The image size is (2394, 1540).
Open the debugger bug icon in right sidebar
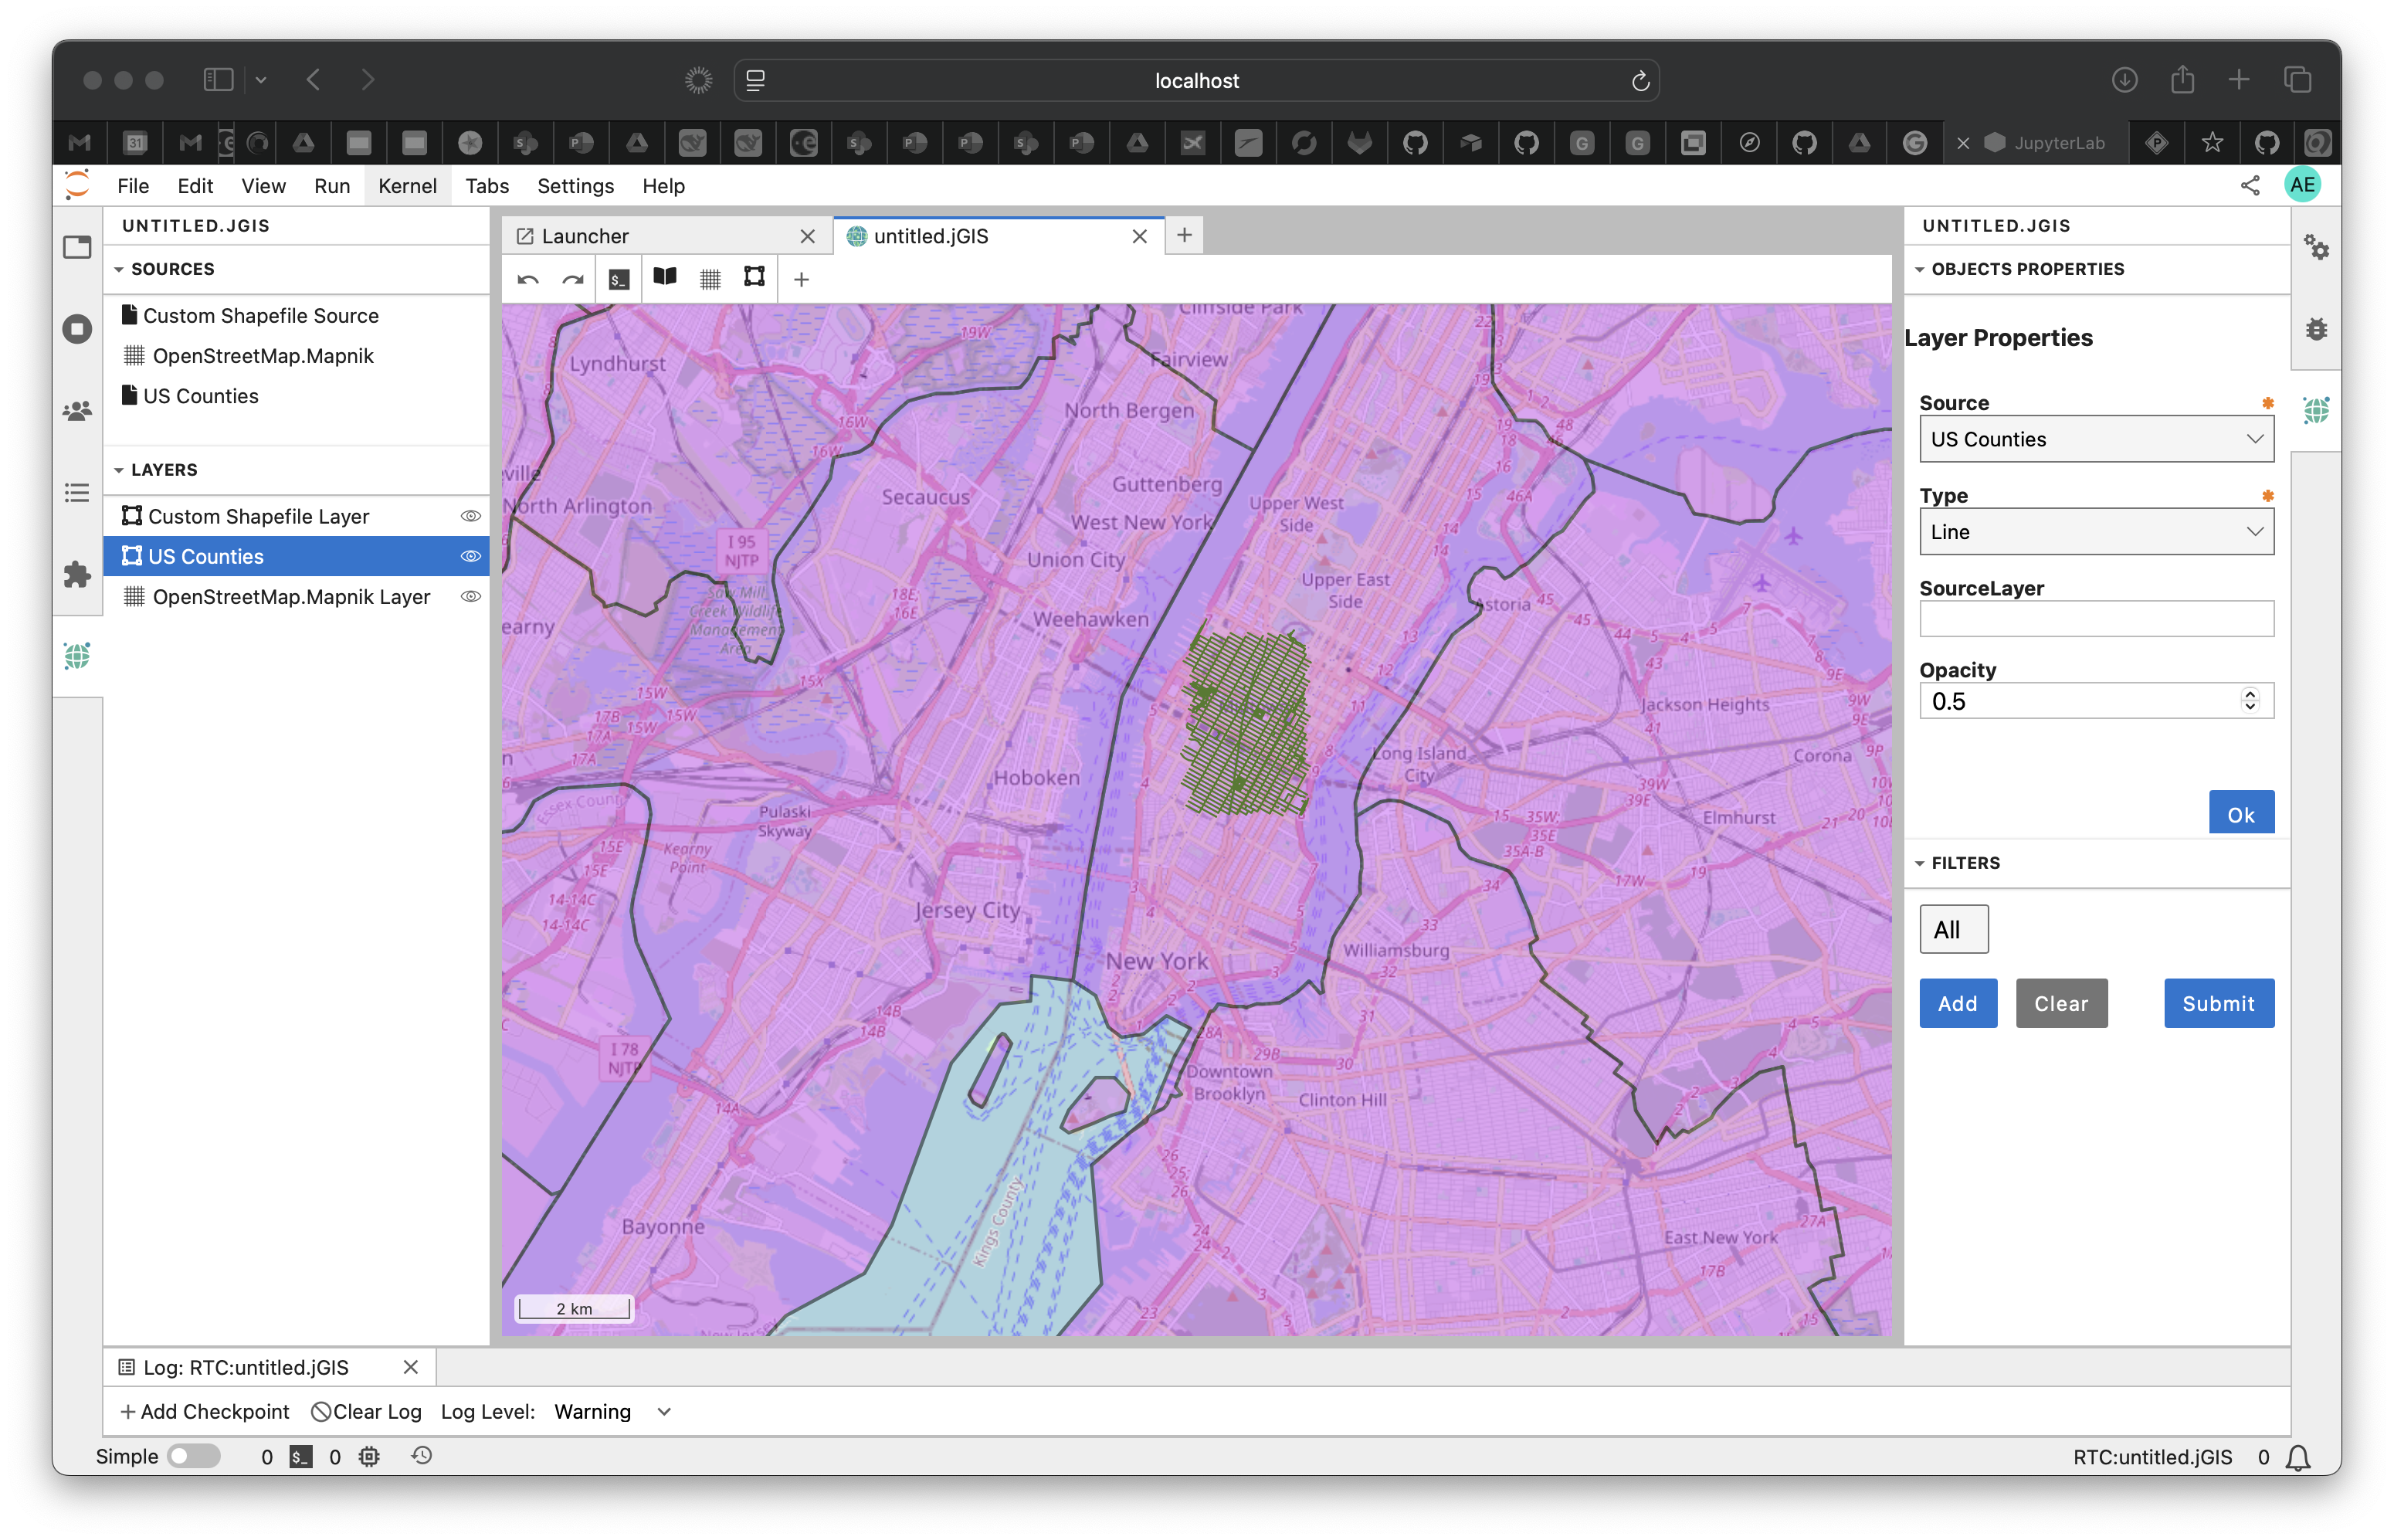point(2316,329)
